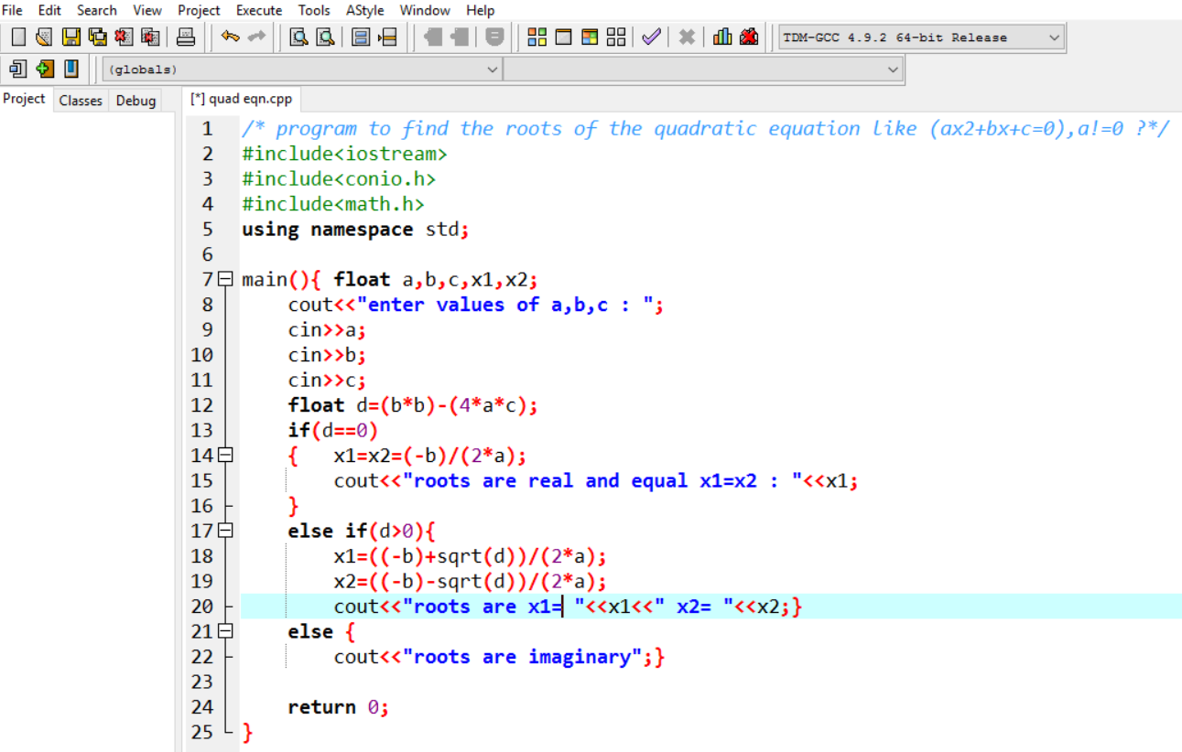This screenshot has width=1182, height=752.
Task: Click the New file toolbar icon
Action: [18, 38]
